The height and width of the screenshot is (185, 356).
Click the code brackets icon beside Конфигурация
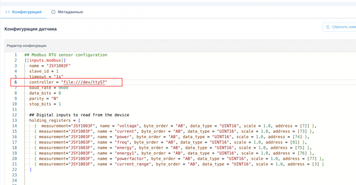(x=7, y=12)
